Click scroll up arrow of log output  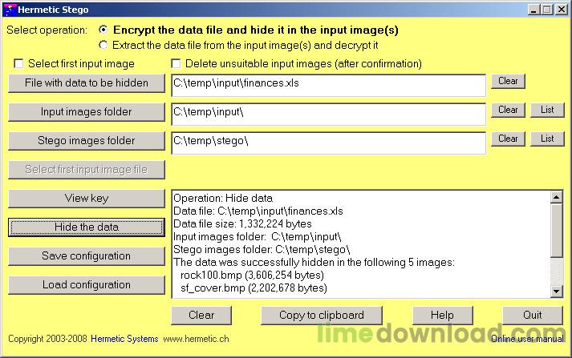pos(556,197)
